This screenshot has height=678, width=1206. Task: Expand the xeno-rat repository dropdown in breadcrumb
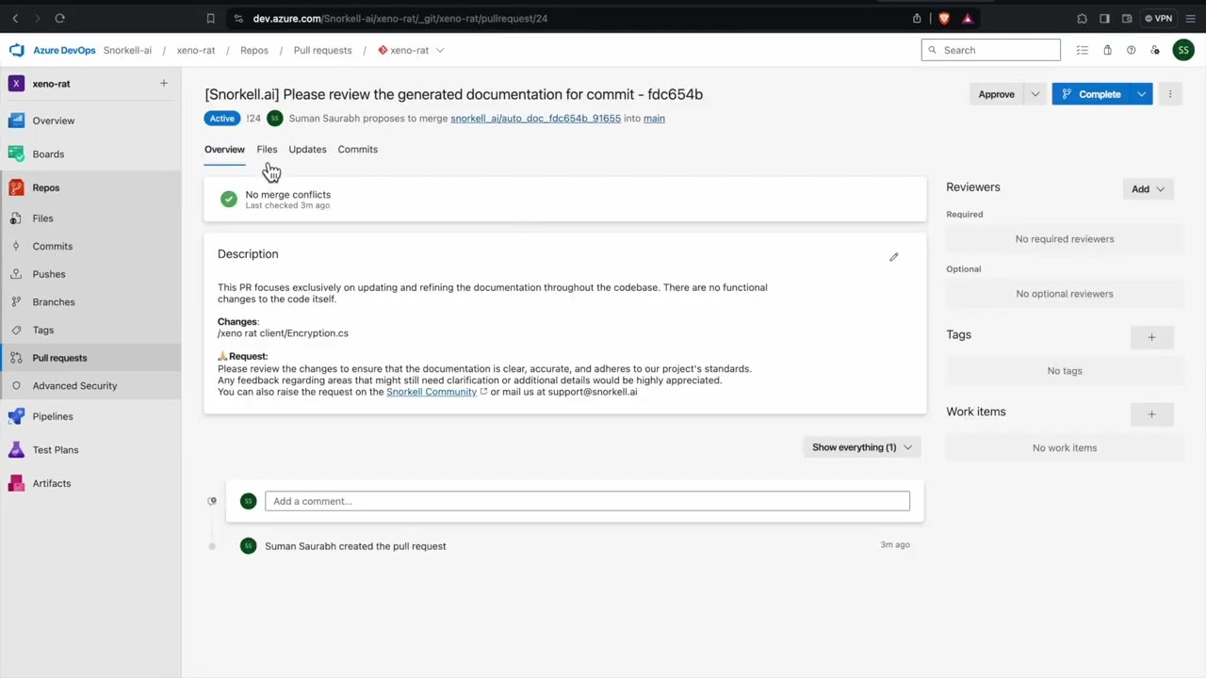440,50
